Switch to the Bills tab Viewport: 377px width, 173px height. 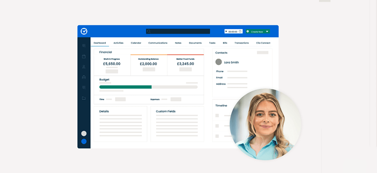(225, 43)
